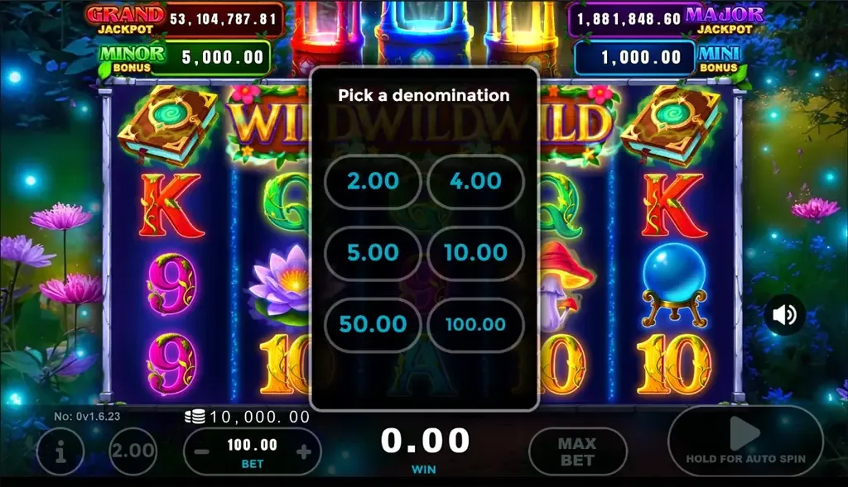Screen dimensions: 848x487
Task: Increase the bet with plus button
Action: (x=304, y=451)
